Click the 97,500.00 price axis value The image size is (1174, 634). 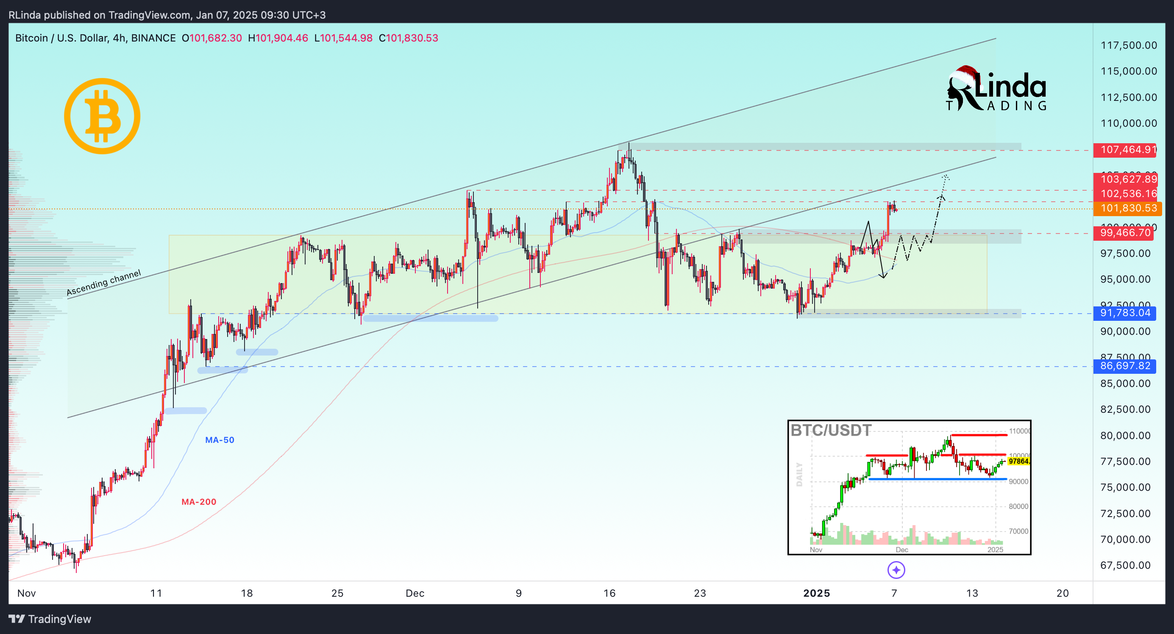point(1126,253)
